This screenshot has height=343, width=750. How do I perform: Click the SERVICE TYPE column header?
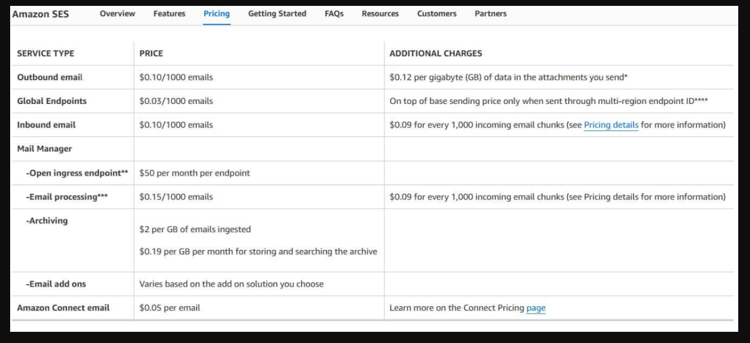coord(45,53)
